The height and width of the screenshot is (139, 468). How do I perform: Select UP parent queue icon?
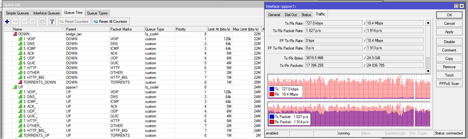[15, 87]
